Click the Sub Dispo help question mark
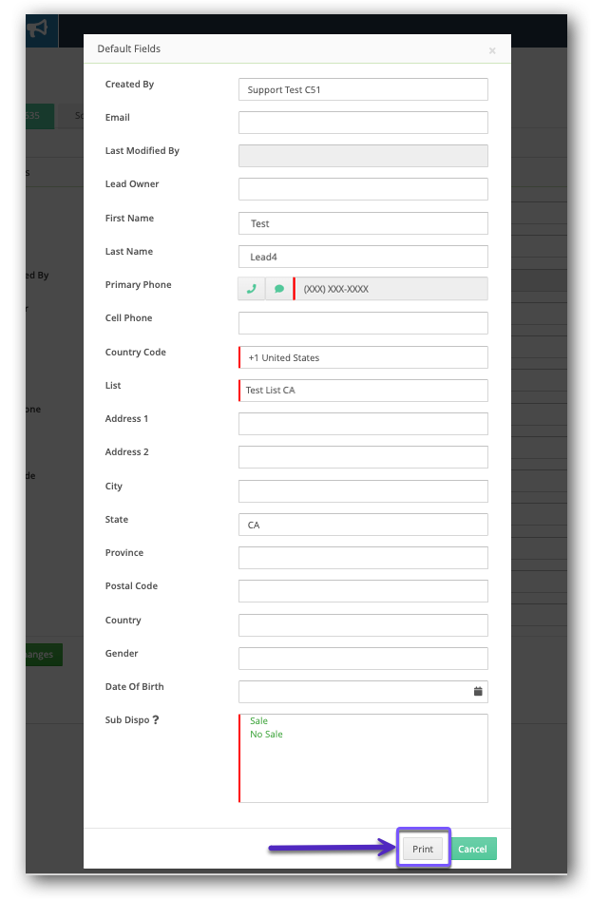 pyautogui.click(x=155, y=719)
